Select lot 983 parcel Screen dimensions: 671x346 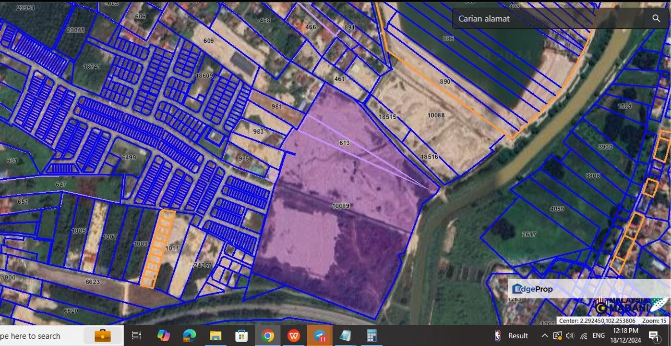click(258, 132)
